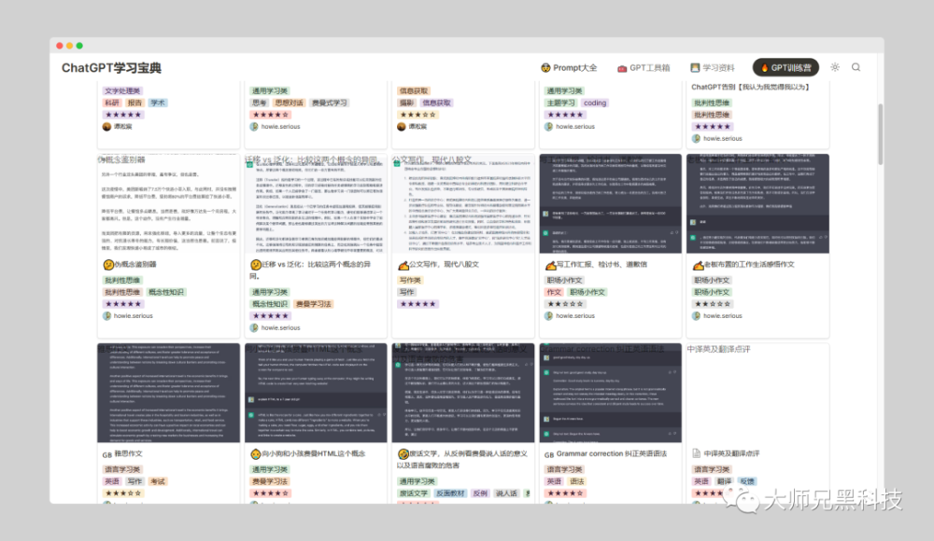Click document icon of 中译英及翻译点评 card
Viewport: 934px width, 541px height.
coord(697,454)
